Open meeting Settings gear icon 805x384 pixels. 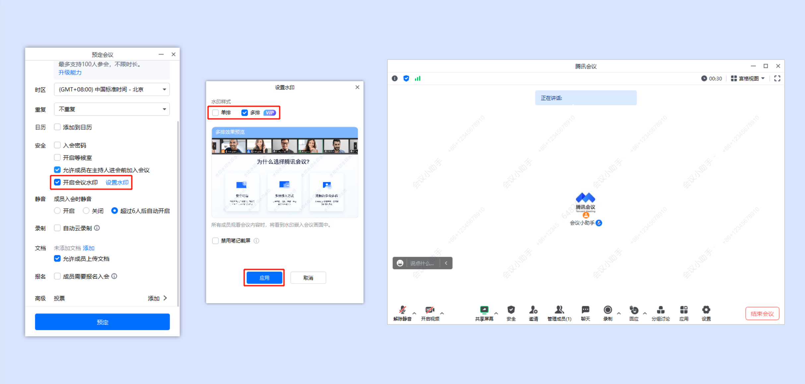click(706, 310)
